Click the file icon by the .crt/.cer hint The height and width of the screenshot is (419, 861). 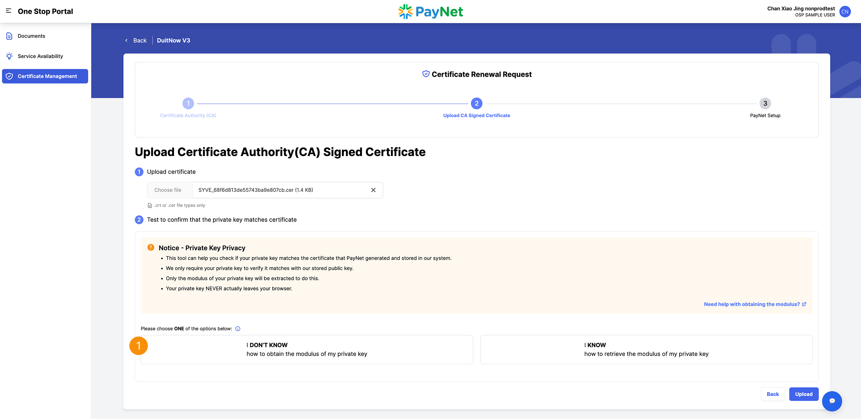coord(150,206)
